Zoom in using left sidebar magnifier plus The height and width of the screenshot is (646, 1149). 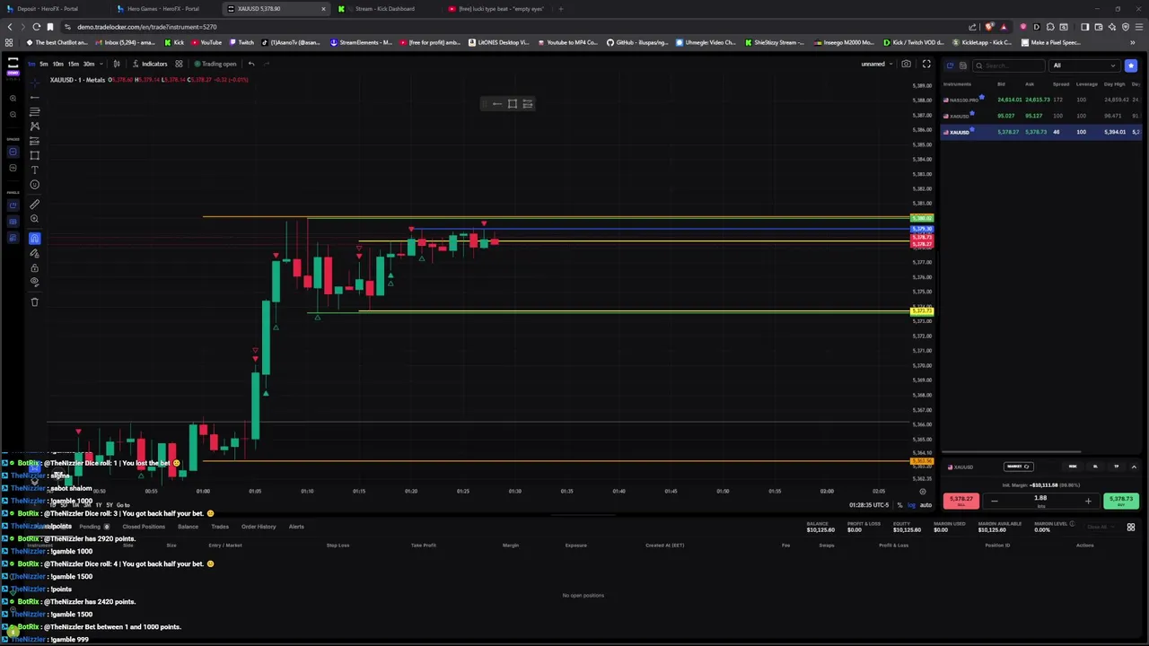click(x=13, y=98)
